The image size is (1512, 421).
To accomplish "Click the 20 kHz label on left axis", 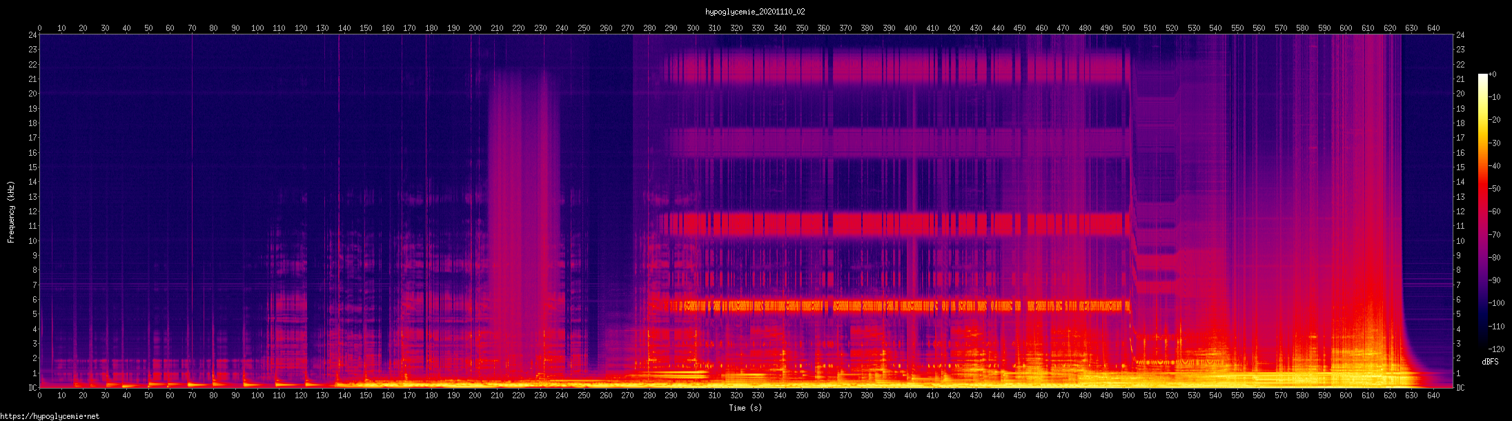I will click(x=32, y=94).
